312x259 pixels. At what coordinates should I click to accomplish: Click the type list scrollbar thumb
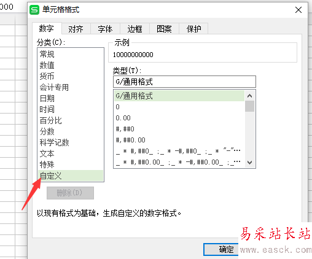[x=249, y=106]
